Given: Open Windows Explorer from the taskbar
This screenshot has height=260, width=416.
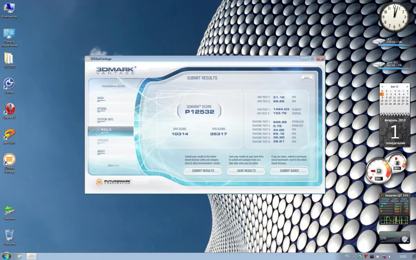Looking at the screenshot, I should click(20, 256).
